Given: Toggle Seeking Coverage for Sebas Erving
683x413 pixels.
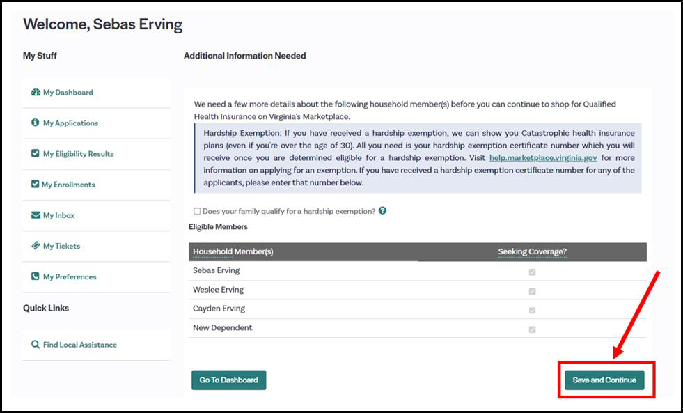Looking at the screenshot, I should tap(532, 272).
